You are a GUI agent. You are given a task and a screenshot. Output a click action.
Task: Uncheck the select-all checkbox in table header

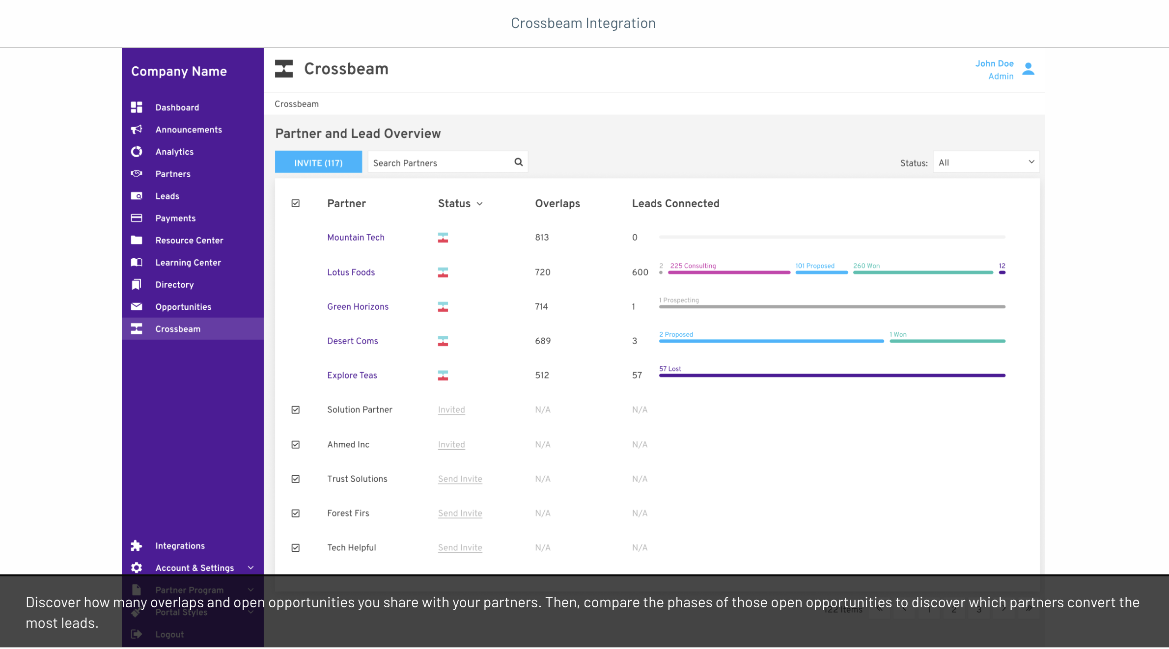[x=296, y=203]
